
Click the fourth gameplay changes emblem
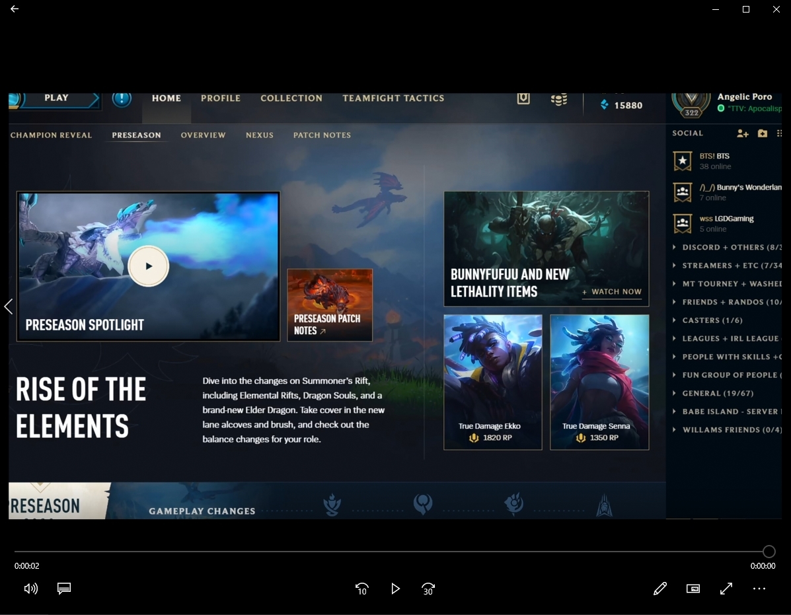(604, 505)
